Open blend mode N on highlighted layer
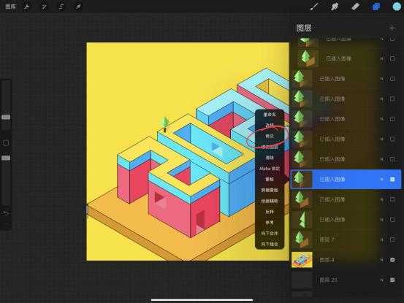The height and width of the screenshot is (303, 404). 381,179
